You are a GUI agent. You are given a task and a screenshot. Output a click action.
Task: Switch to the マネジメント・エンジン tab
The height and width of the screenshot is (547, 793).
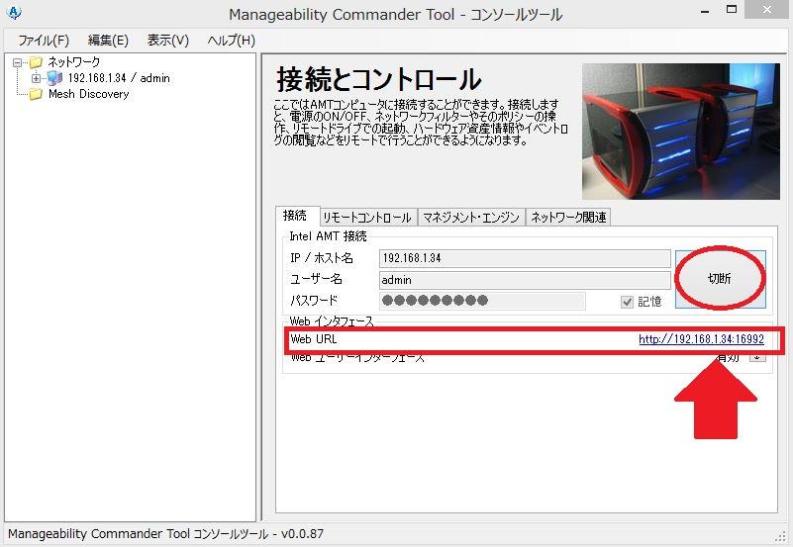pyautogui.click(x=471, y=218)
